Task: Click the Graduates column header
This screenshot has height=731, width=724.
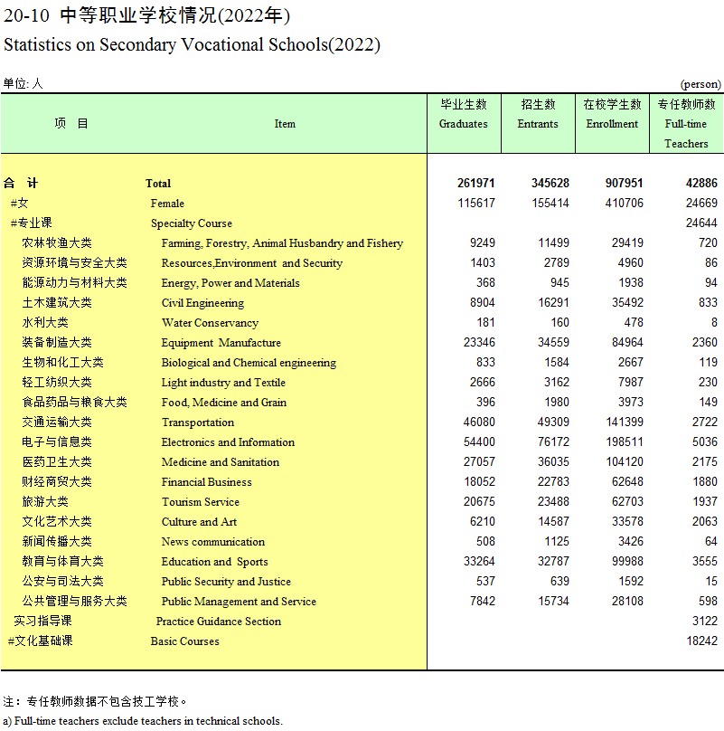Action: 464,124
